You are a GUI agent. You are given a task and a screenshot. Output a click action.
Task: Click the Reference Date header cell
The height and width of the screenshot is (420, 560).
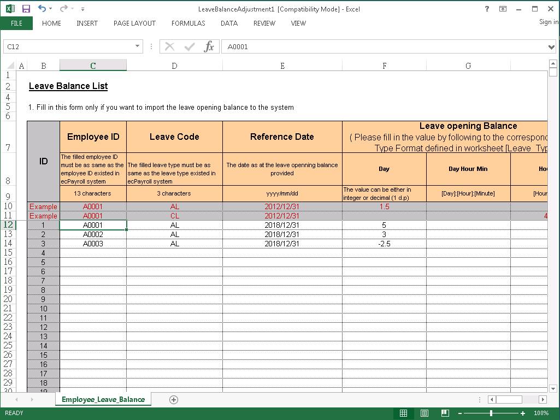pyautogui.click(x=282, y=137)
